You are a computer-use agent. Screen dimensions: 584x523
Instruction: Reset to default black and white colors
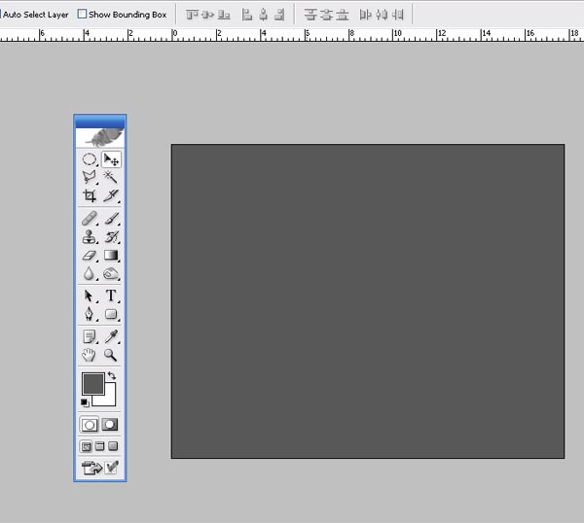tap(85, 402)
